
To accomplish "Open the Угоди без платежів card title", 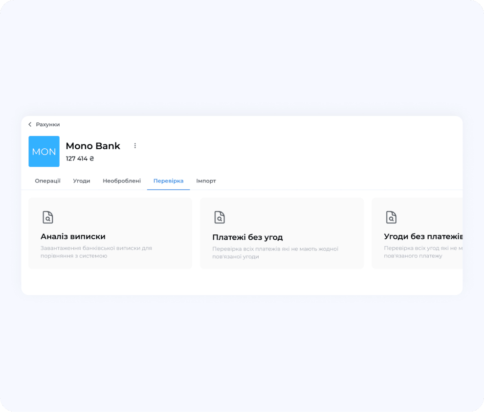I will 423,237.
